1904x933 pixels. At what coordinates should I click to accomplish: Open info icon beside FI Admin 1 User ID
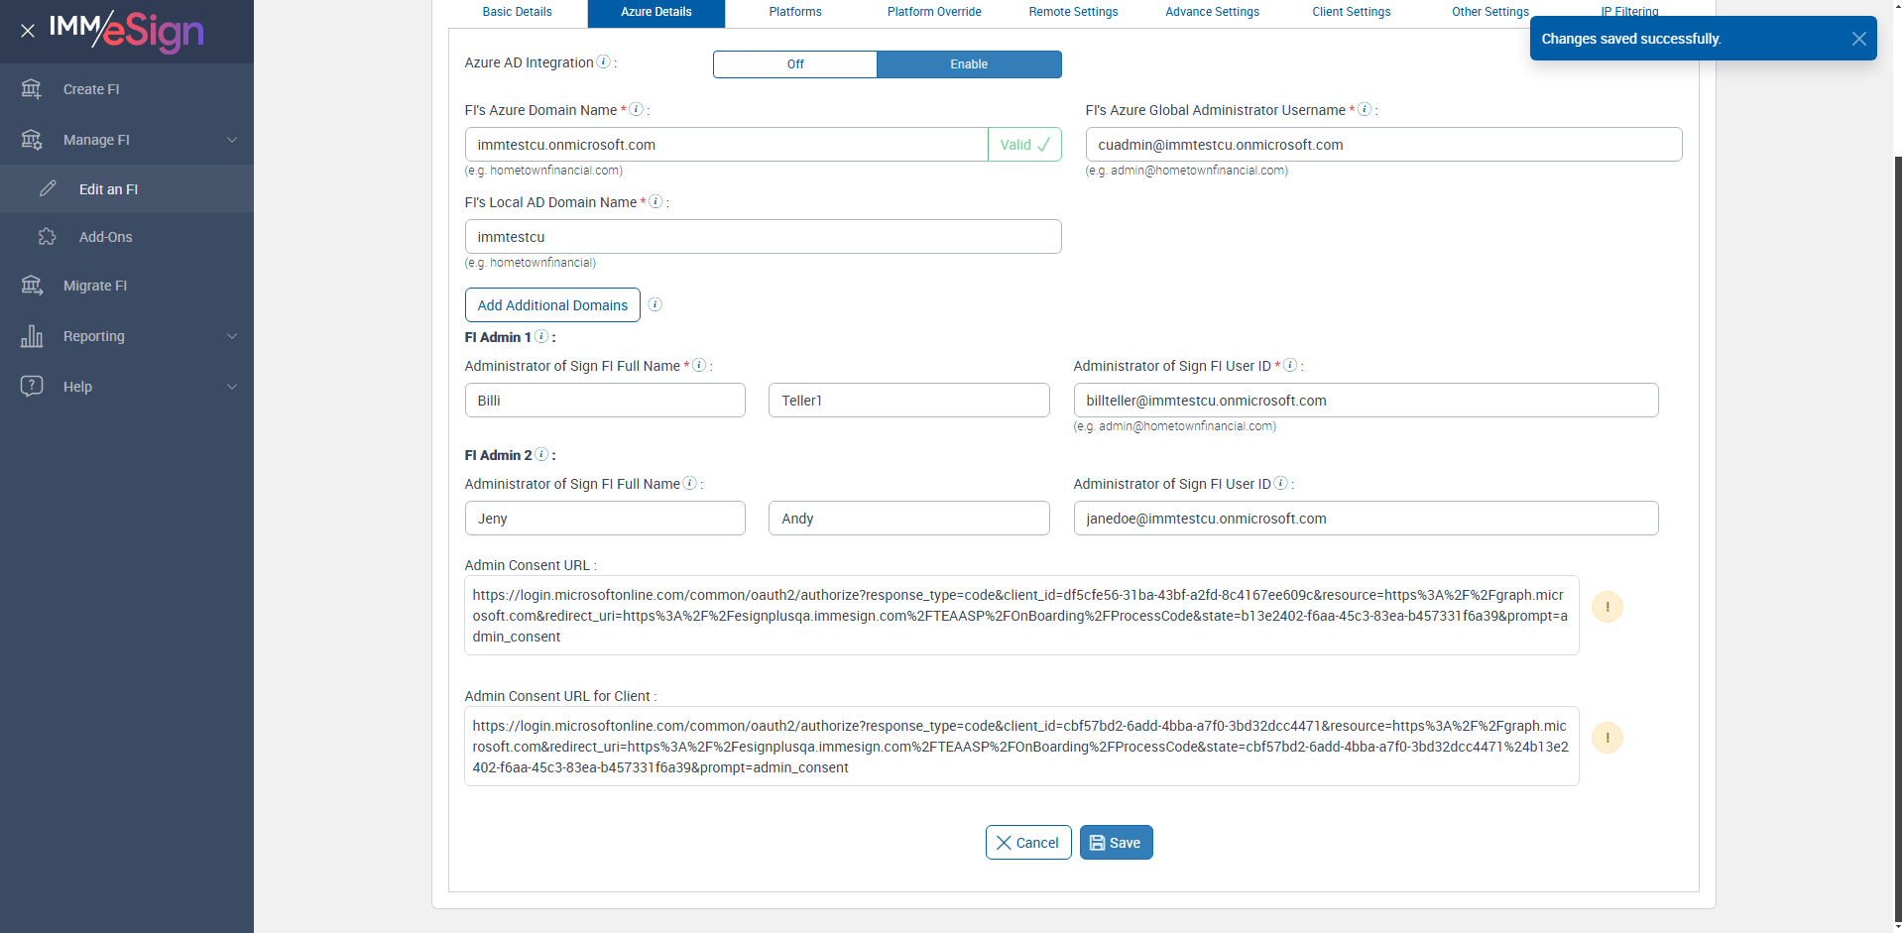(1290, 365)
